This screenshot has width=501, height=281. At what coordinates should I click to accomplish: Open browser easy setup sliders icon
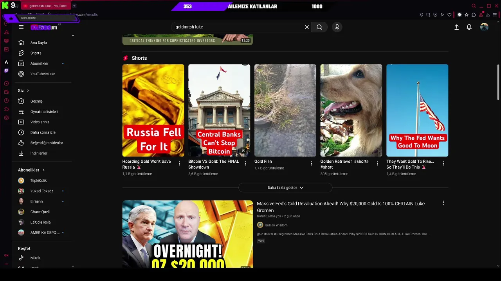pos(495,15)
